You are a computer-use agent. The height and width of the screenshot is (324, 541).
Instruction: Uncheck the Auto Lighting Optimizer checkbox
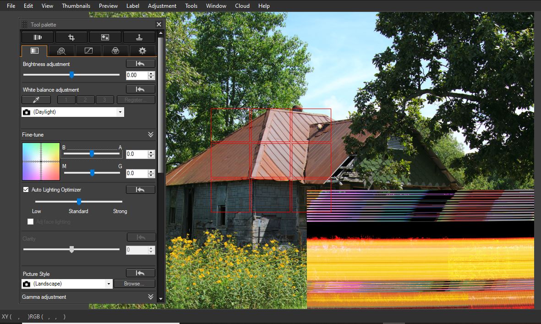(26, 190)
